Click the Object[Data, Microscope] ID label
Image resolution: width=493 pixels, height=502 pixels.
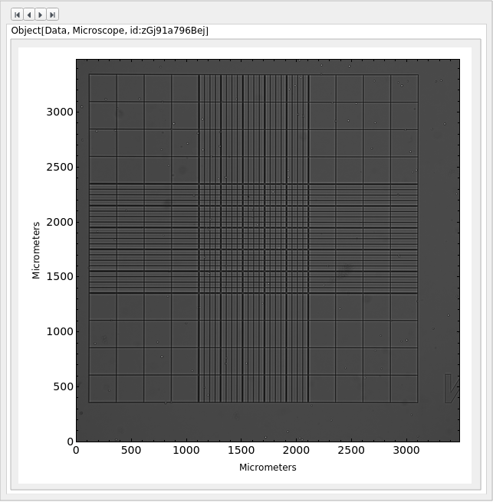tap(110, 31)
